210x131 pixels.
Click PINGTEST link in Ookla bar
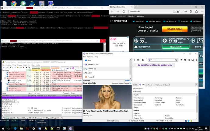[x=131, y=16]
